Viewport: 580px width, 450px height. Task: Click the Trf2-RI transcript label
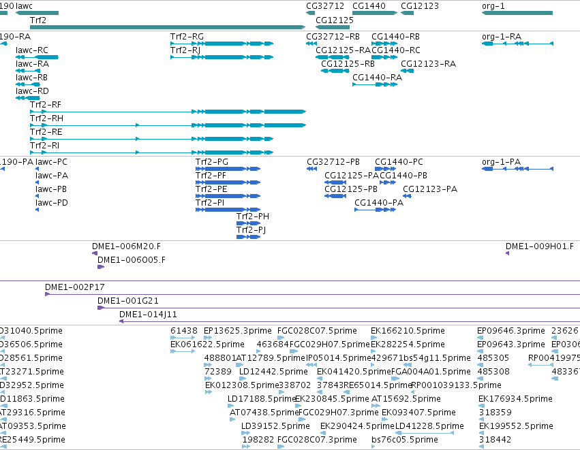pyautogui.click(x=44, y=146)
